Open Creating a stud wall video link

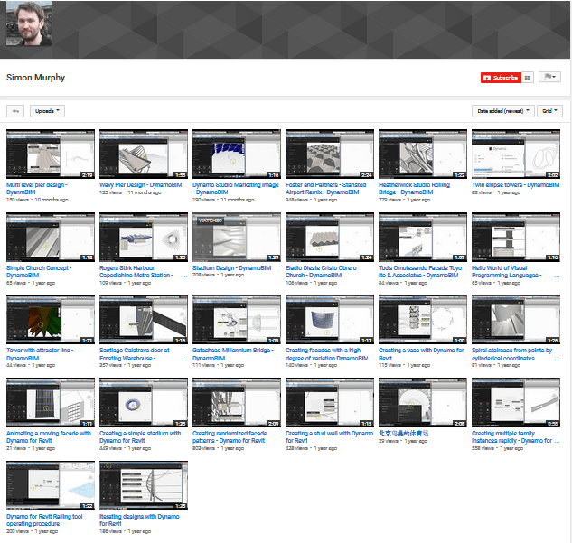coord(329,434)
